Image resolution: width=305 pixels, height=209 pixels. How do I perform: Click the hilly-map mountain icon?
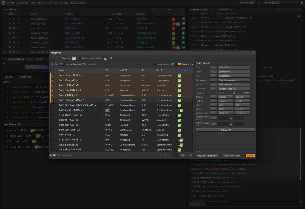coord(105,59)
